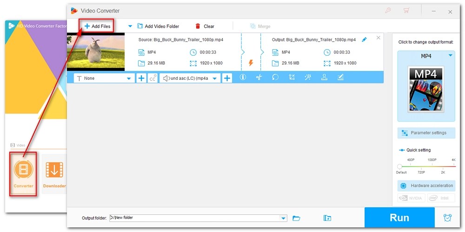The width and height of the screenshot is (465, 232).
Task: Click the output 00:00:33 duration text
Action: tap(342, 52)
